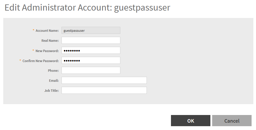Click the asterisk next to New Password
Screen dimensions: 256x130
33,51
